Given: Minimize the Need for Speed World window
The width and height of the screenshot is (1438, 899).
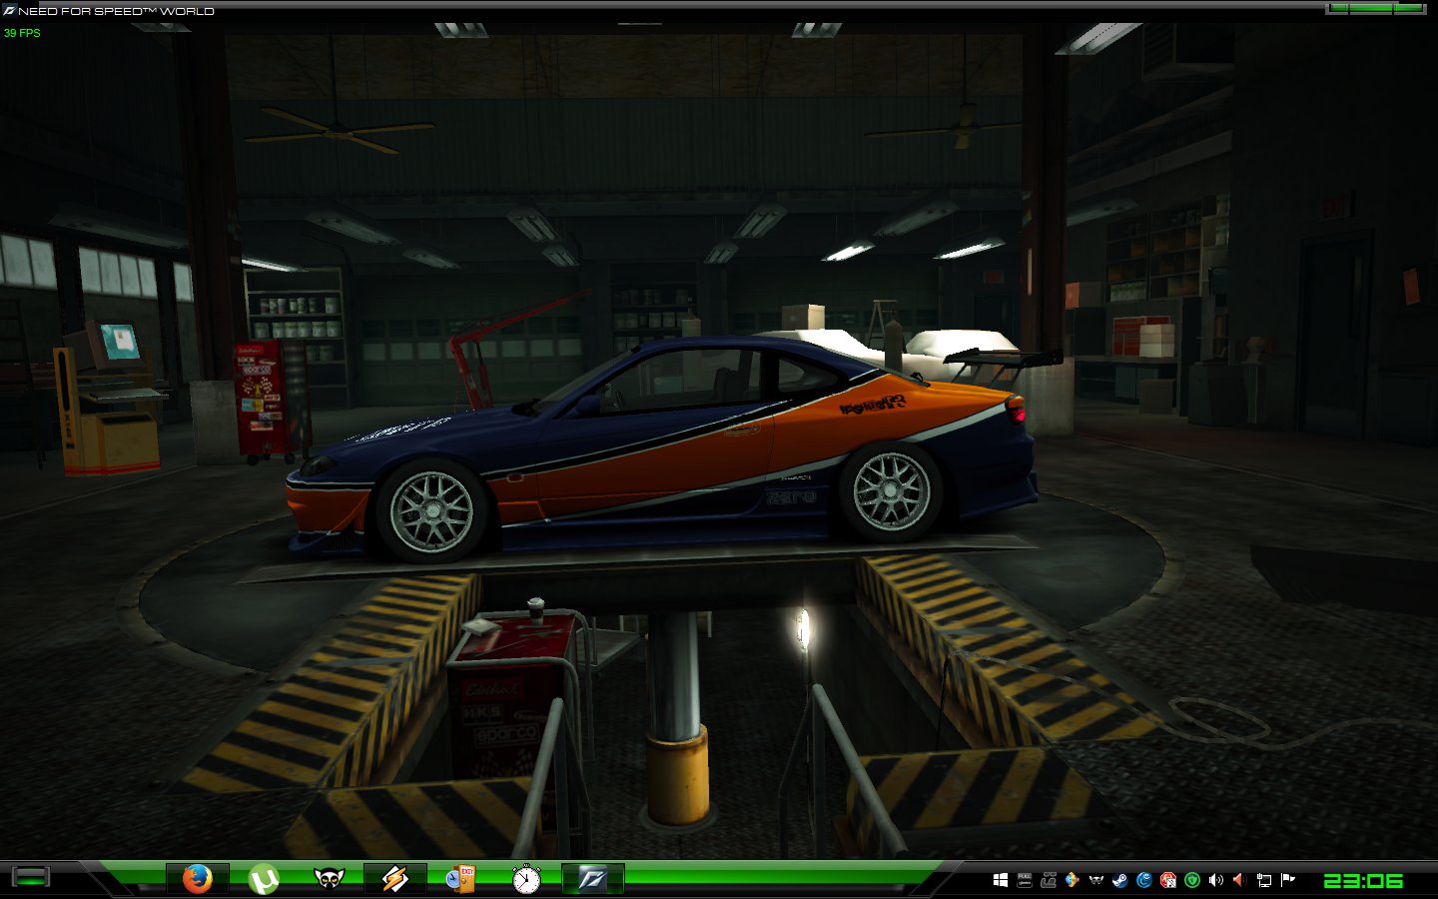Looking at the screenshot, I should tap(1337, 8).
